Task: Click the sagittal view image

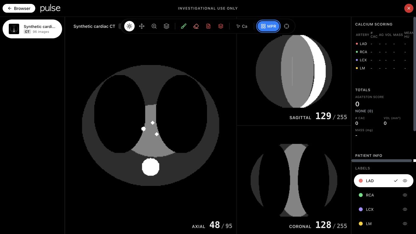Action: [x=294, y=71]
